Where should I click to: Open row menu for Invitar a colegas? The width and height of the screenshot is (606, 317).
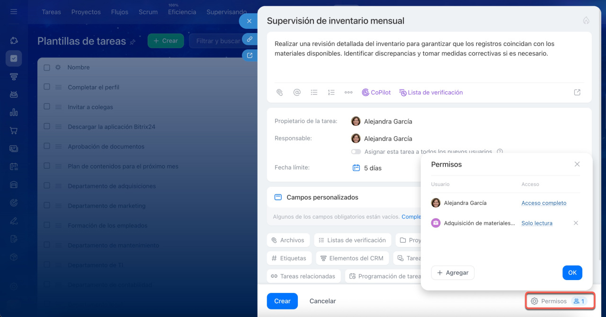click(x=59, y=107)
